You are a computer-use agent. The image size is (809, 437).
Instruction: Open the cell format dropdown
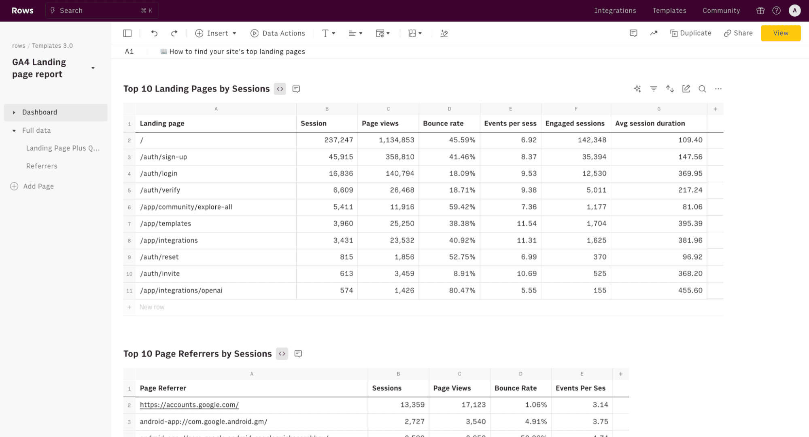pos(382,33)
